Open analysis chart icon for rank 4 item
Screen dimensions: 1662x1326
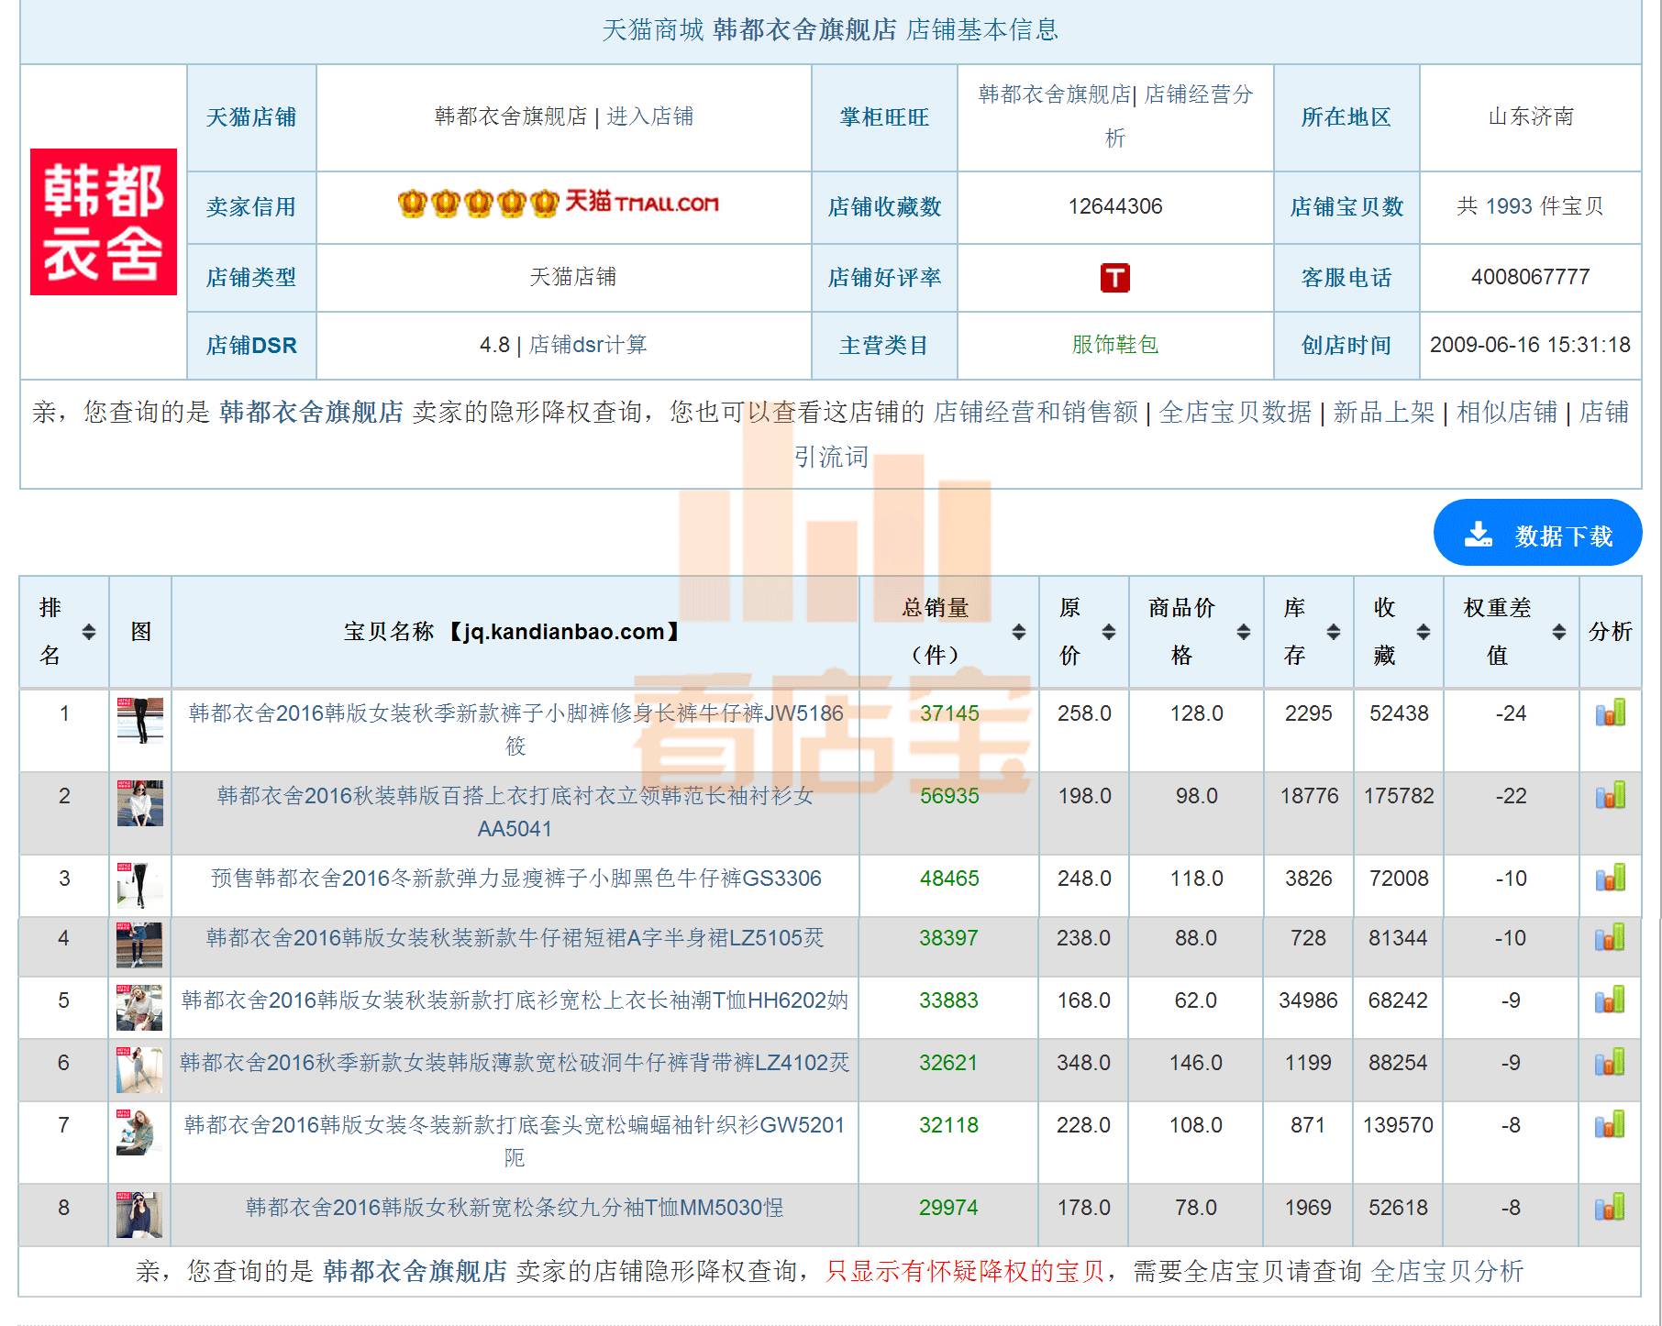pos(1610,937)
